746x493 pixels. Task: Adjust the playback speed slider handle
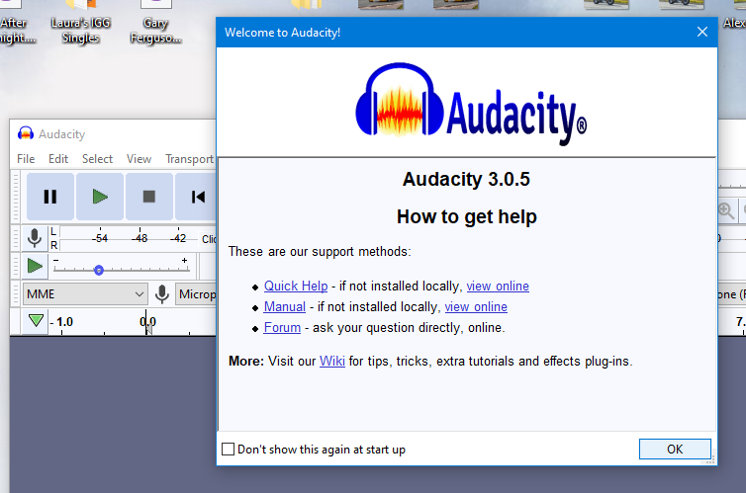[x=99, y=271]
